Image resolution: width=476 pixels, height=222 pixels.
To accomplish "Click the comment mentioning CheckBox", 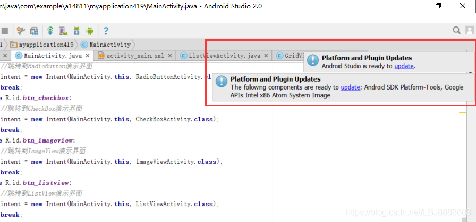I will point(41,109).
